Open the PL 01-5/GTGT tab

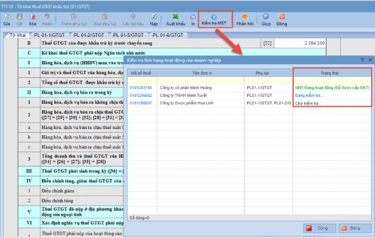[128, 35]
